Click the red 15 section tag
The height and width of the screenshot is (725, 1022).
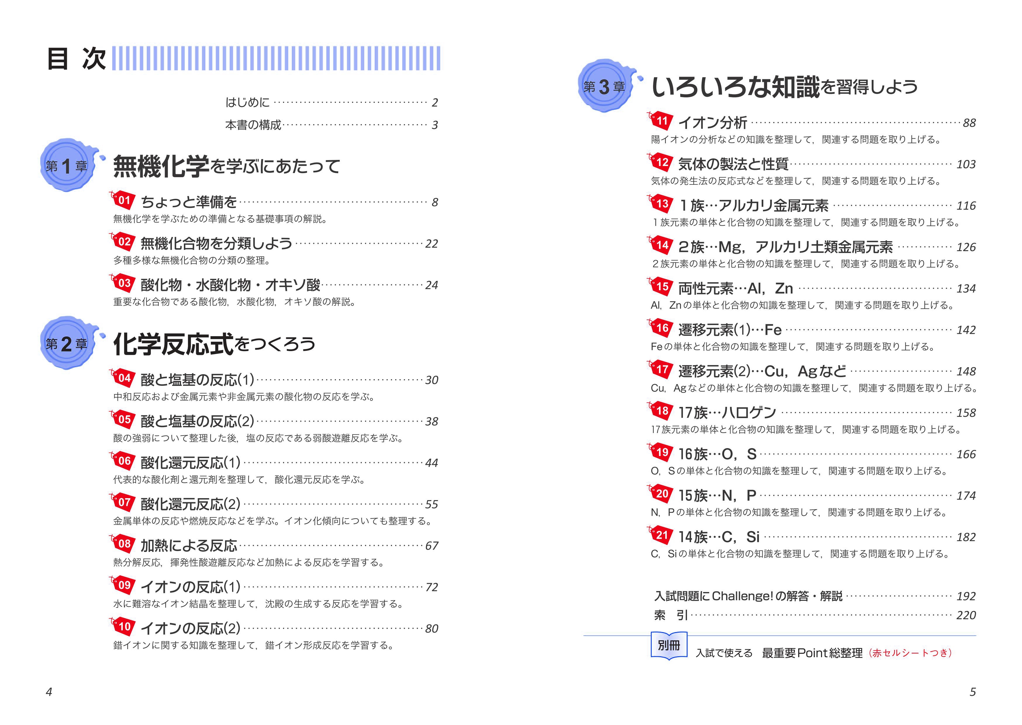click(660, 286)
